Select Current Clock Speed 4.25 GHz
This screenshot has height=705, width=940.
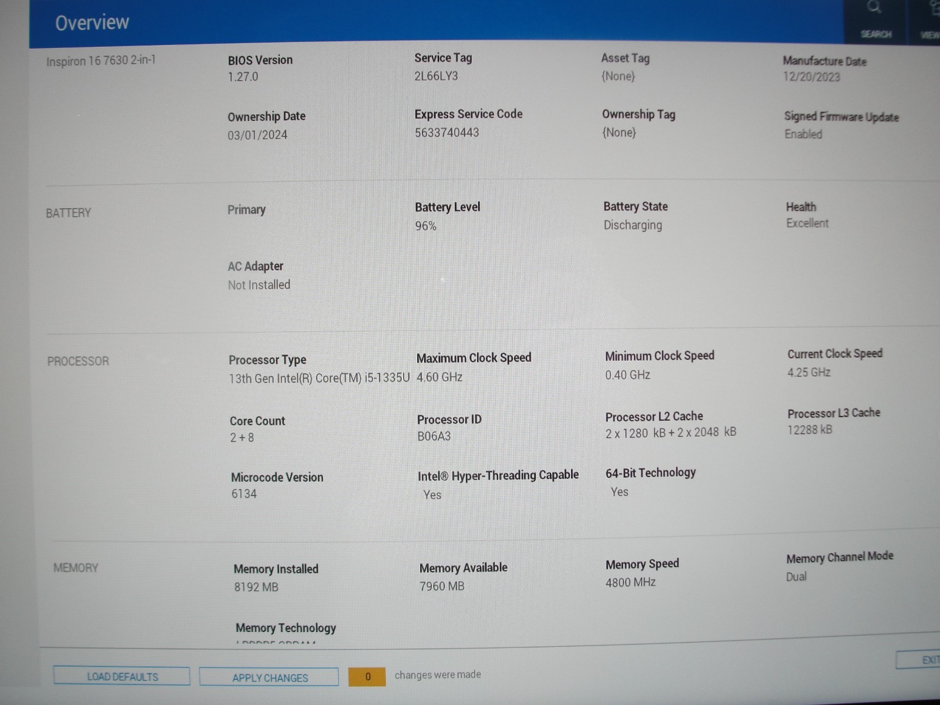pos(809,372)
